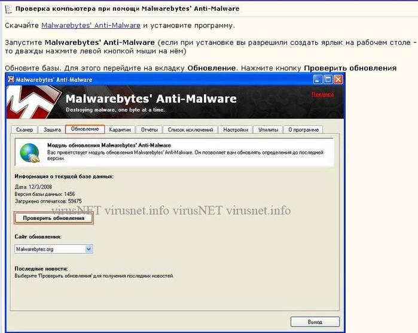The width and height of the screenshot is (418, 333).
Task: Click the red Покупка link in banner
Action: [x=322, y=94]
